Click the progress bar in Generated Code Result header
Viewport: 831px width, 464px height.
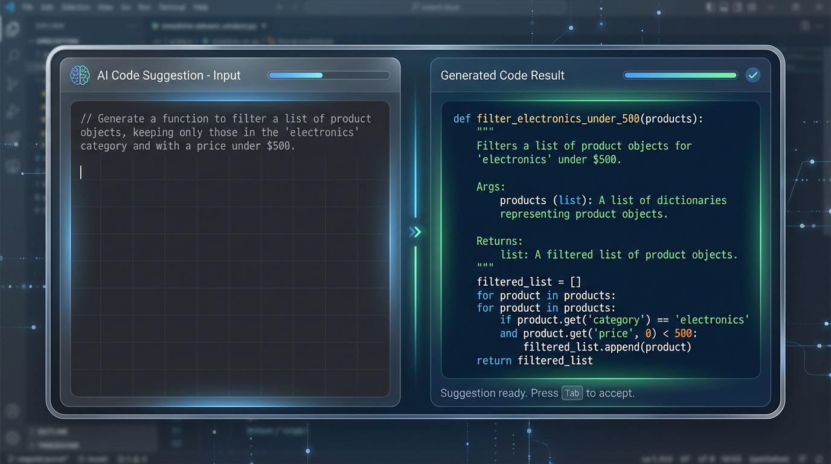tap(680, 75)
